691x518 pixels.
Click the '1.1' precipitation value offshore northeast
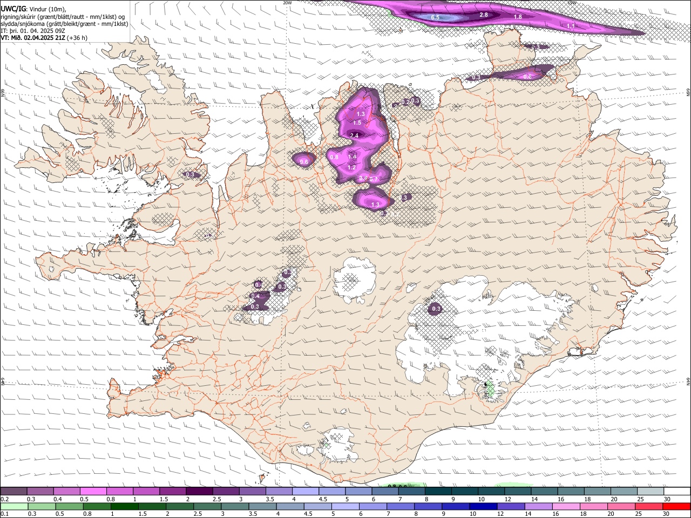571,26
